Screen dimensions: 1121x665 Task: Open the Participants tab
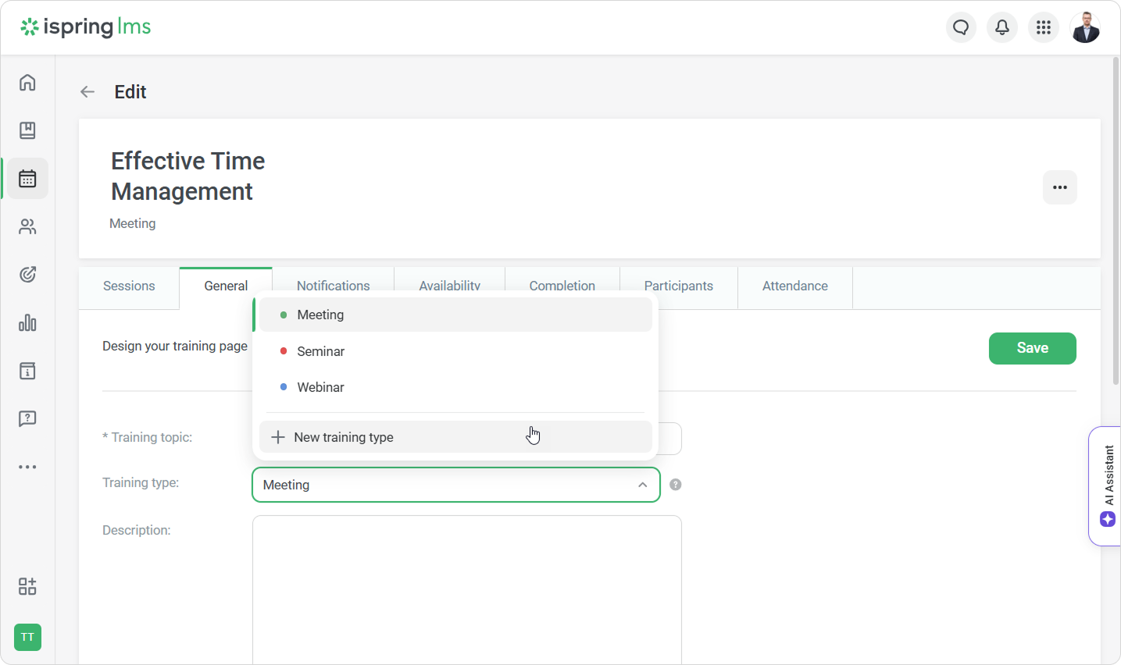pos(678,286)
